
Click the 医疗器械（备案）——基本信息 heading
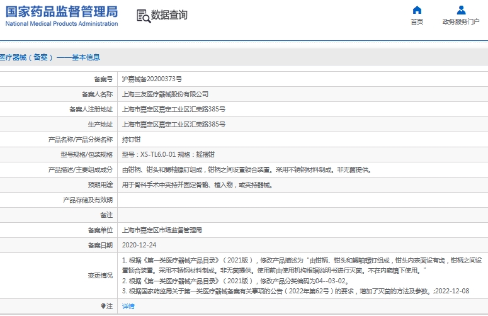coord(50,57)
